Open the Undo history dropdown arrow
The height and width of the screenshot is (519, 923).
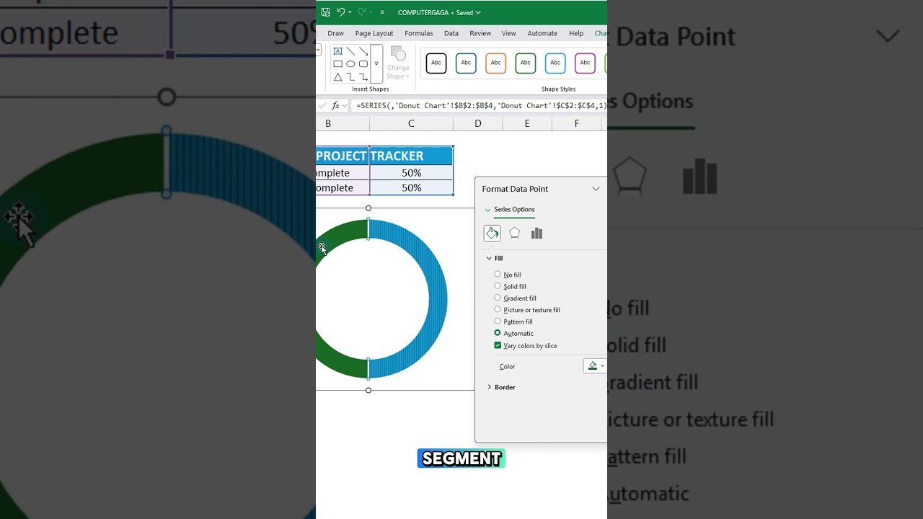pyautogui.click(x=350, y=12)
